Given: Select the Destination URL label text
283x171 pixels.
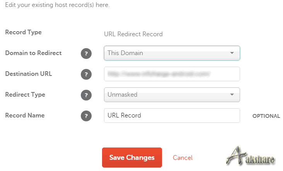Looking at the screenshot, I should click(28, 74).
